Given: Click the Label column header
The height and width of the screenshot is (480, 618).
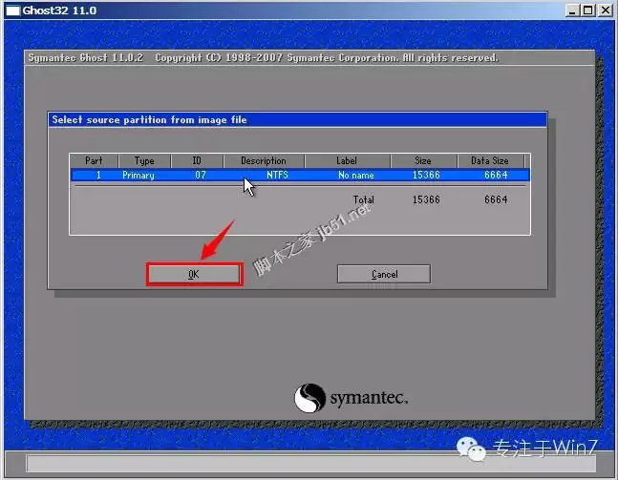Looking at the screenshot, I should pyautogui.click(x=347, y=160).
